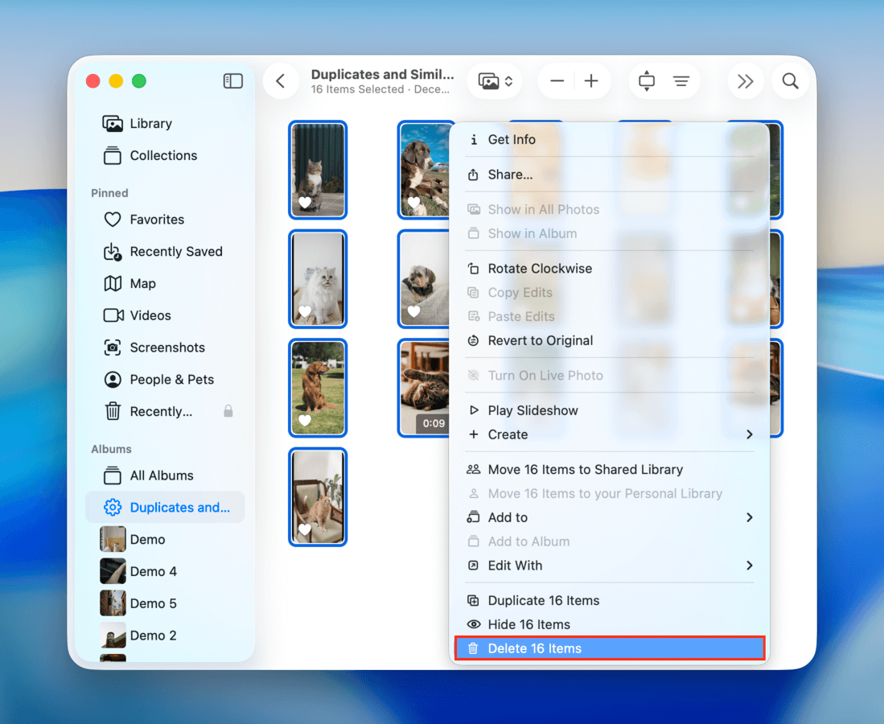Toggle favorite on the cat in chair photo
This screenshot has width=884, height=724.
303,529
